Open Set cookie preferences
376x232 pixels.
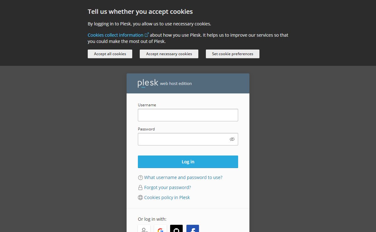tap(232, 54)
